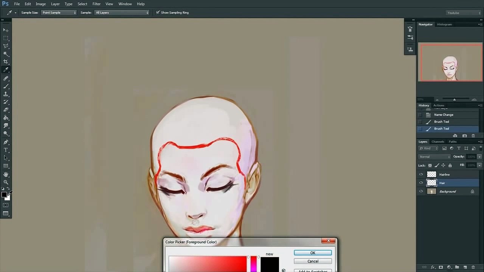Screen dimensions: 484x272
Task: Select the Rectangular Marquee tool
Action: 6,38
